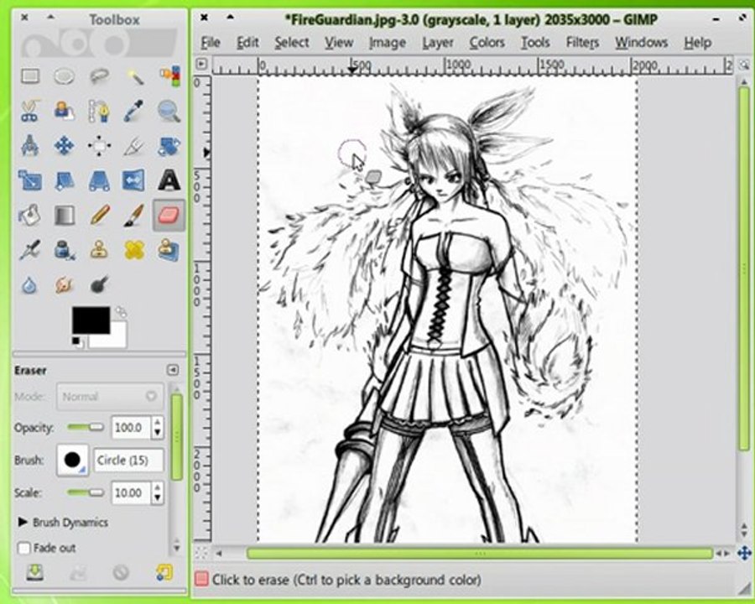Click the brush Scale slider
The height and width of the screenshot is (604, 755).
tap(86, 492)
